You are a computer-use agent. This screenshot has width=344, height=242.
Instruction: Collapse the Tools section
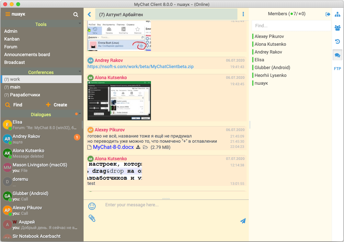point(80,23)
